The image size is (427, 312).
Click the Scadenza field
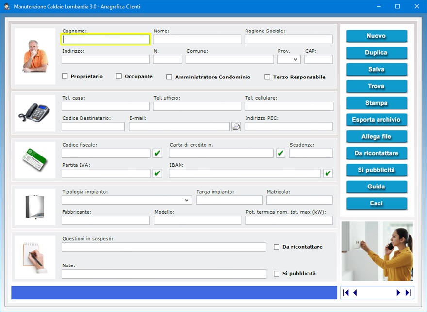point(311,153)
